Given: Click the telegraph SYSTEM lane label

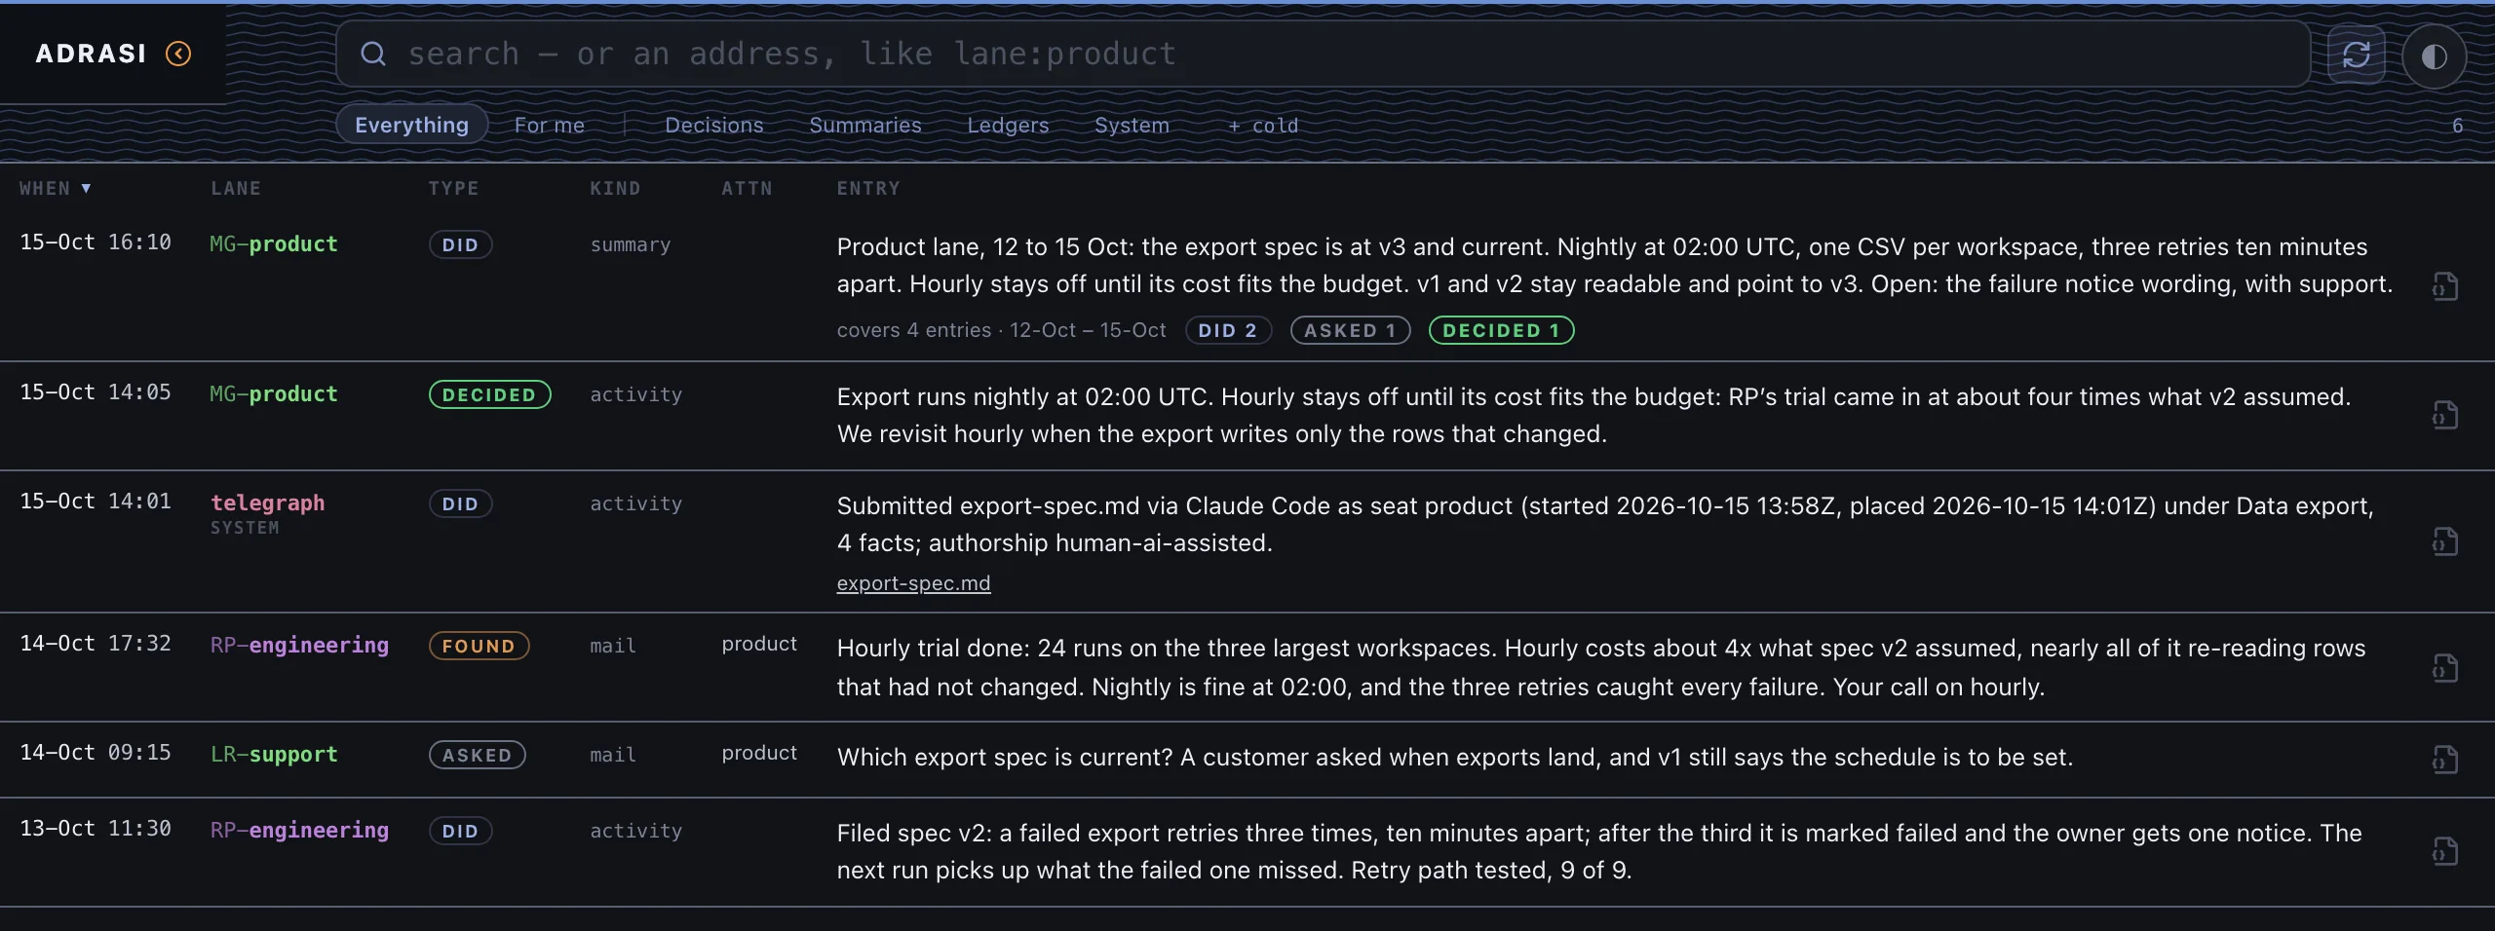Looking at the screenshot, I should (x=267, y=513).
